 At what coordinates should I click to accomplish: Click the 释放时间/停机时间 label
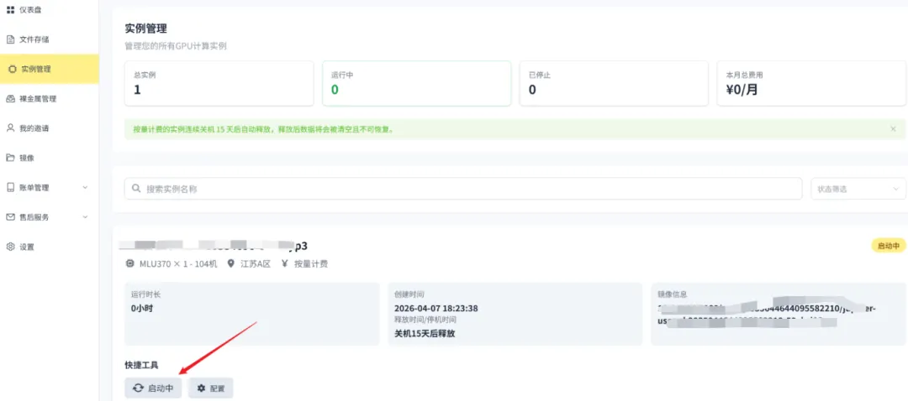tap(425, 319)
